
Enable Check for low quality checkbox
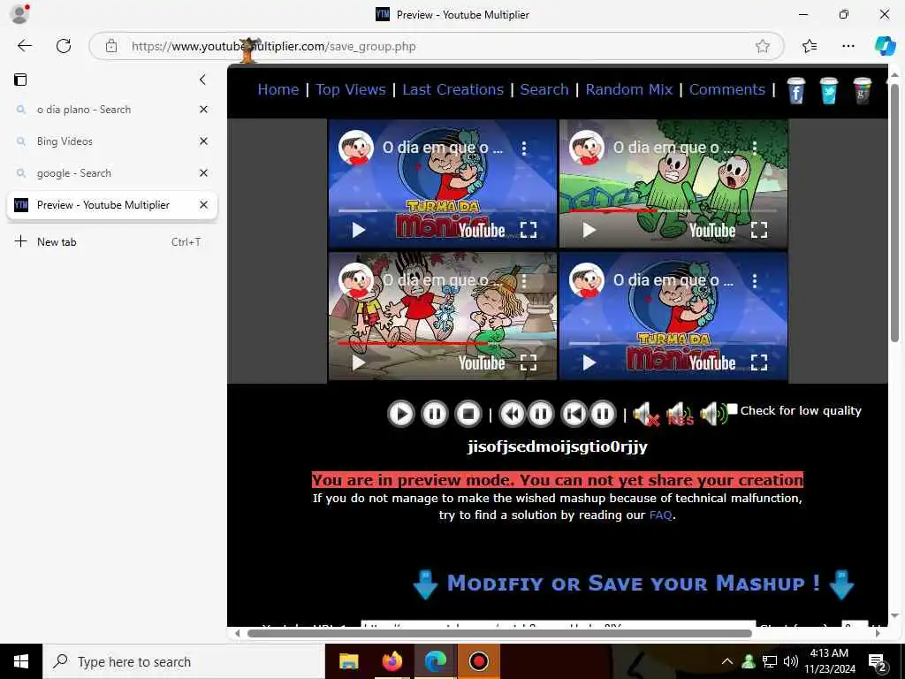pyautogui.click(x=733, y=409)
